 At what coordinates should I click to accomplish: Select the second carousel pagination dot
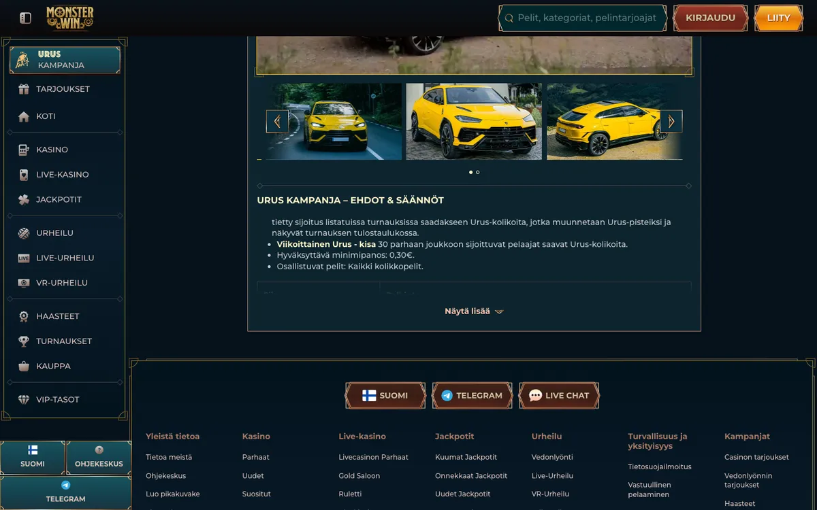point(478,172)
